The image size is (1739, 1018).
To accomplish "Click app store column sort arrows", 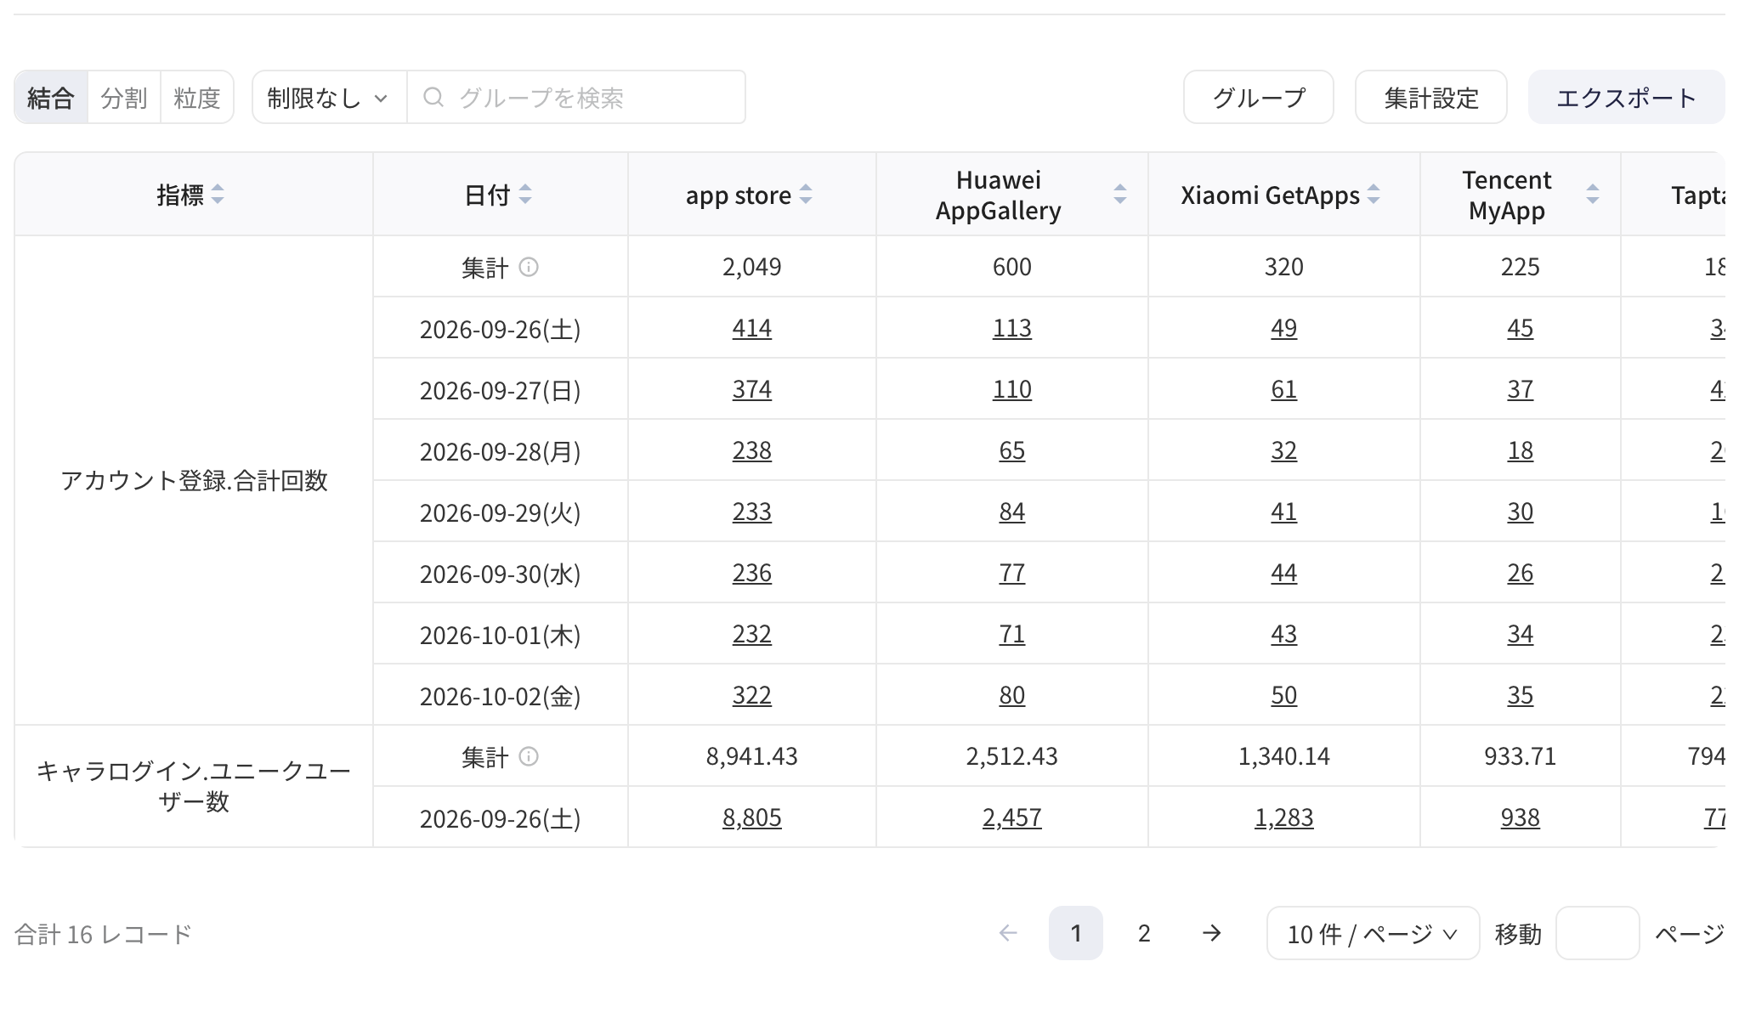I will click(806, 195).
